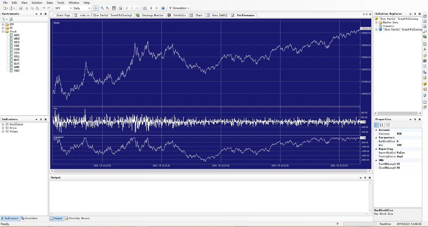This screenshot has width=428, height=227.
Task: Open the SPY symbol dropdown
Action: 71,8
